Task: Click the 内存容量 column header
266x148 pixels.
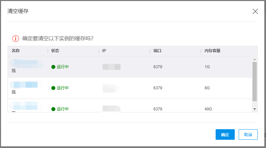Action: 212,51
